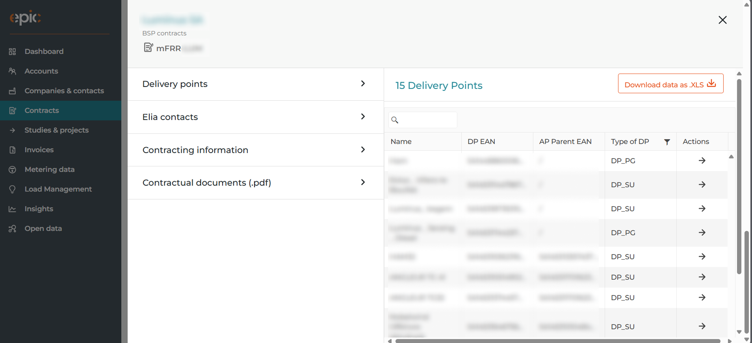752x343 pixels.
Task: Select Load Management in sidebar
Action: tap(58, 189)
